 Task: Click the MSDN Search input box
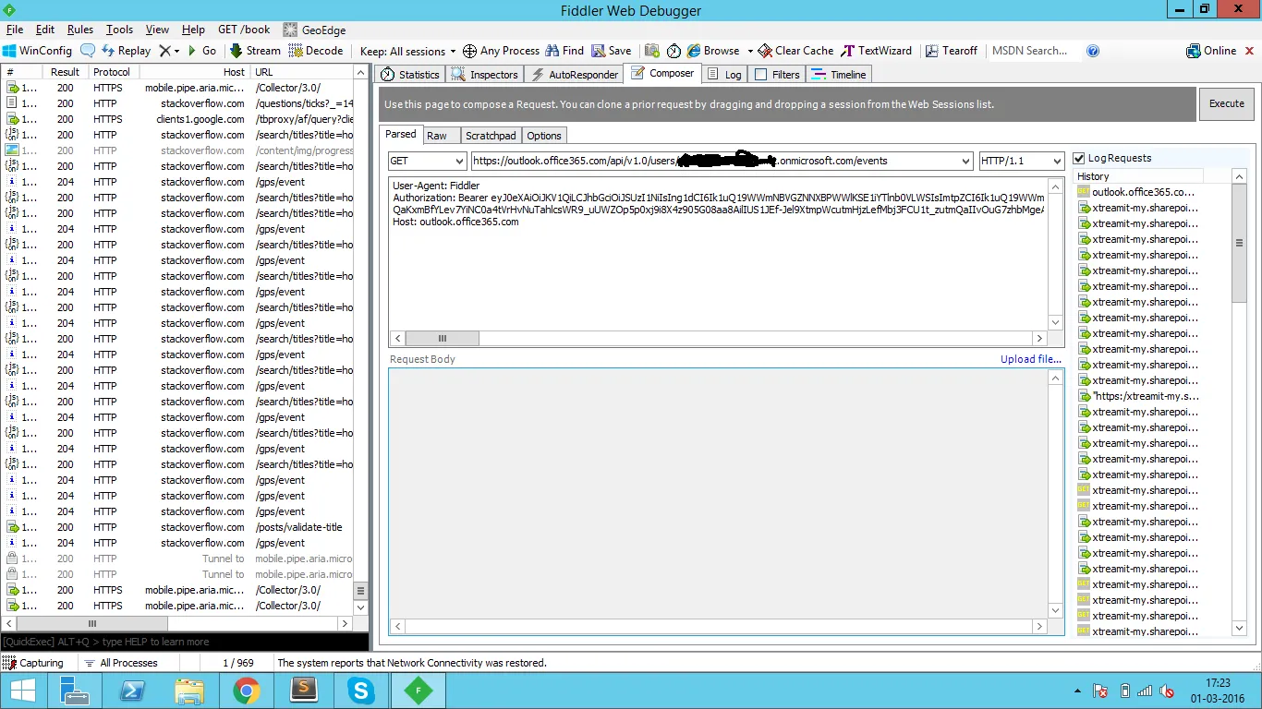pos(1033,51)
